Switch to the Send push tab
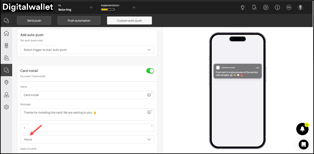This screenshot has height=154, width=314. pyautogui.click(x=34, y=21)
